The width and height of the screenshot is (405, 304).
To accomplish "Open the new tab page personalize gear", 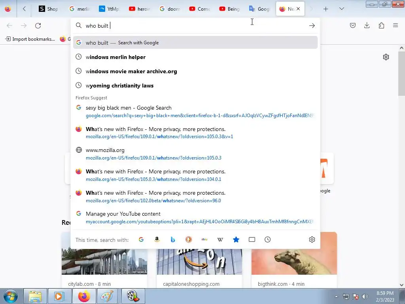I will tap(386, 57).
